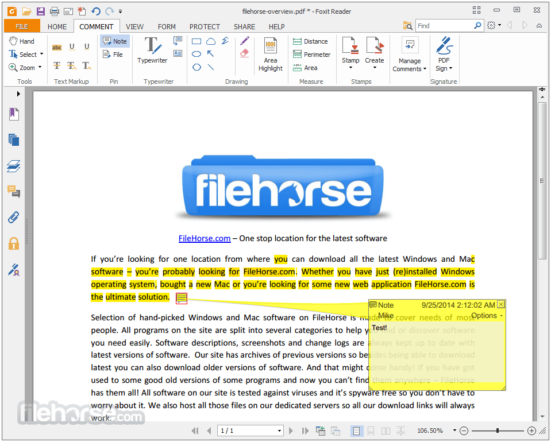Open the page number dropdown
The height and width of the screenshot is (442, 551).
[279, 431]
